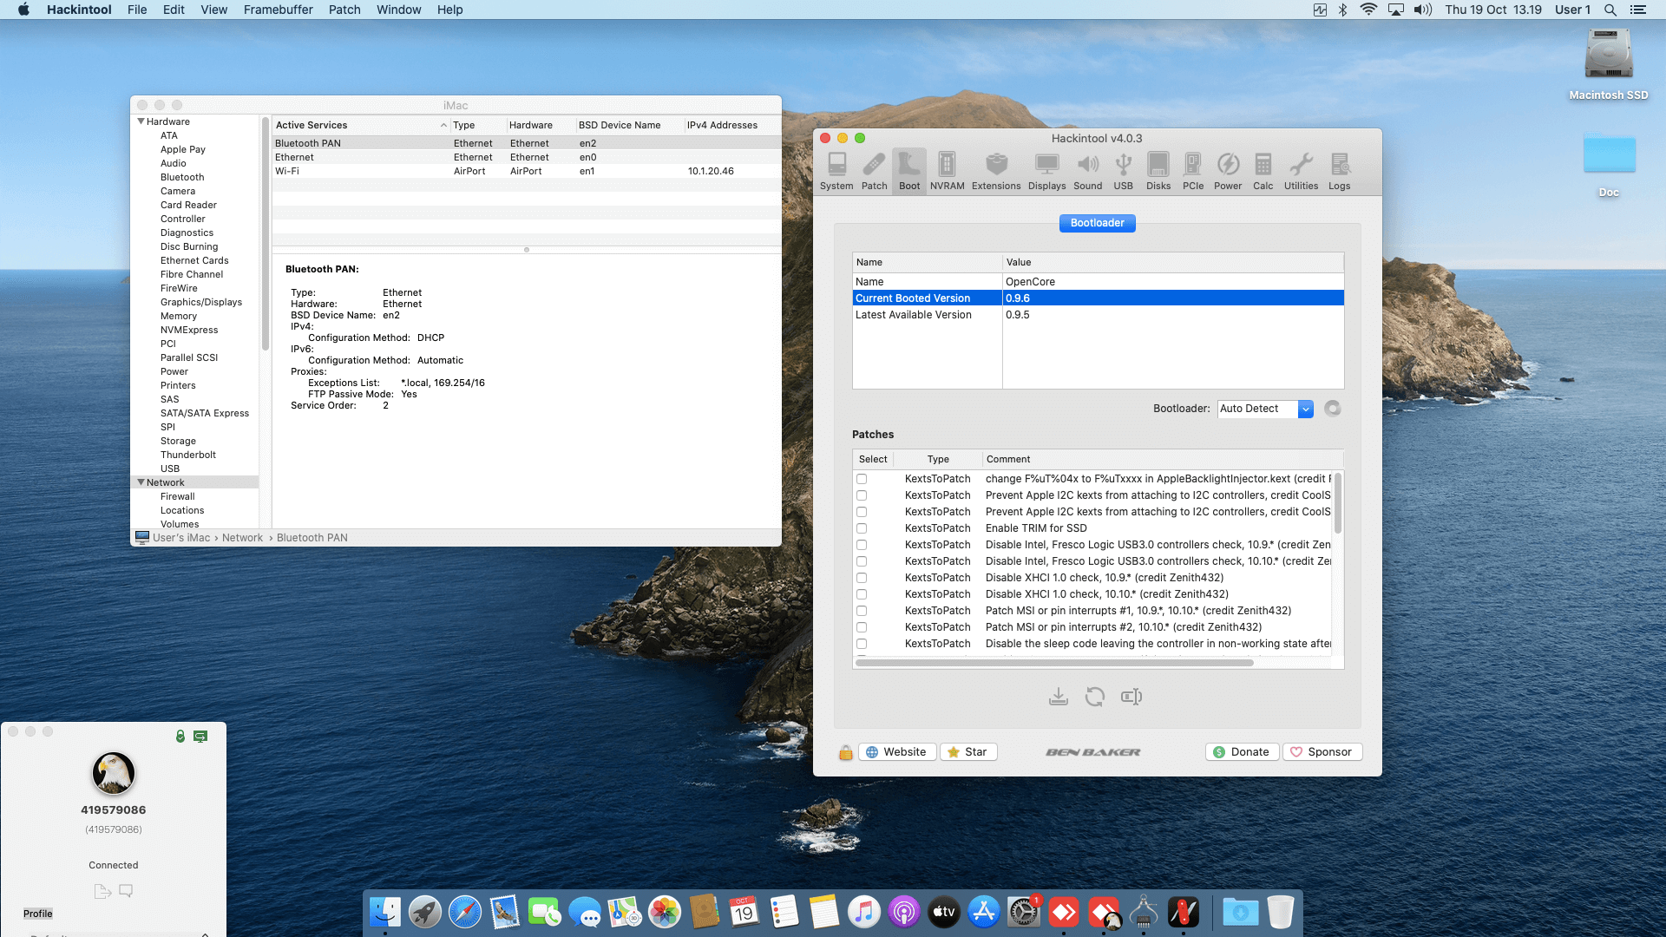
Task: Open the NVRAM section in Hackintool
Action: 947,171
